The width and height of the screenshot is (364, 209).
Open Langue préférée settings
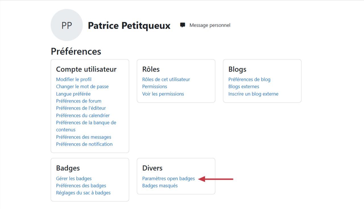(x=73, y=94)
